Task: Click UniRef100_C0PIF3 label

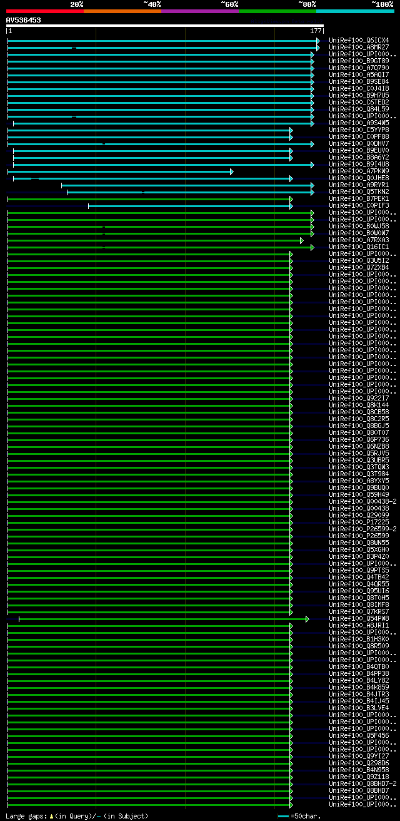Action: coord(359,205)
